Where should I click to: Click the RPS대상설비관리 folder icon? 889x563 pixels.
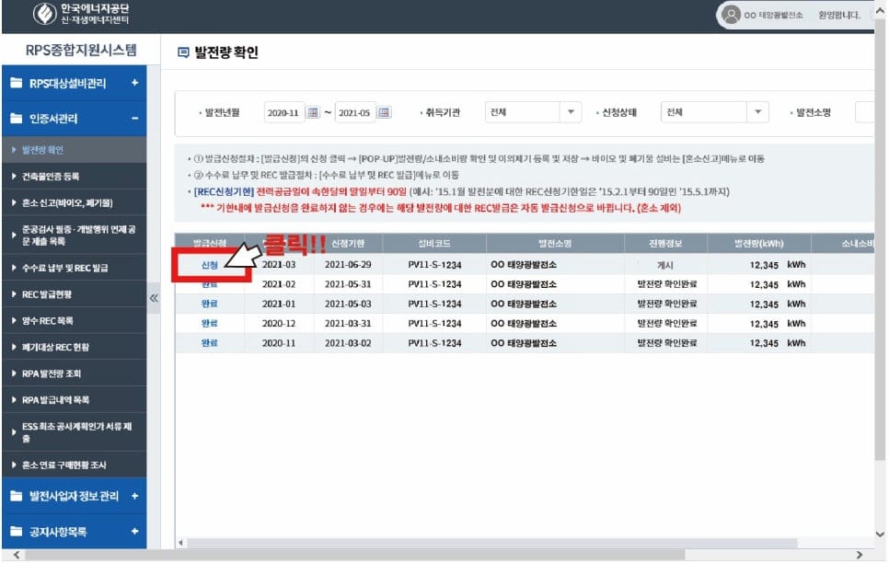pyautogui.click(x=17, y=83)
